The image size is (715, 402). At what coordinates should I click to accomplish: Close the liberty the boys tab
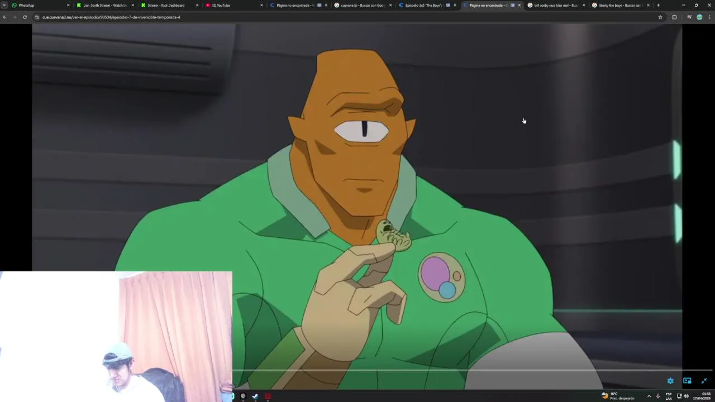(648, 5)
